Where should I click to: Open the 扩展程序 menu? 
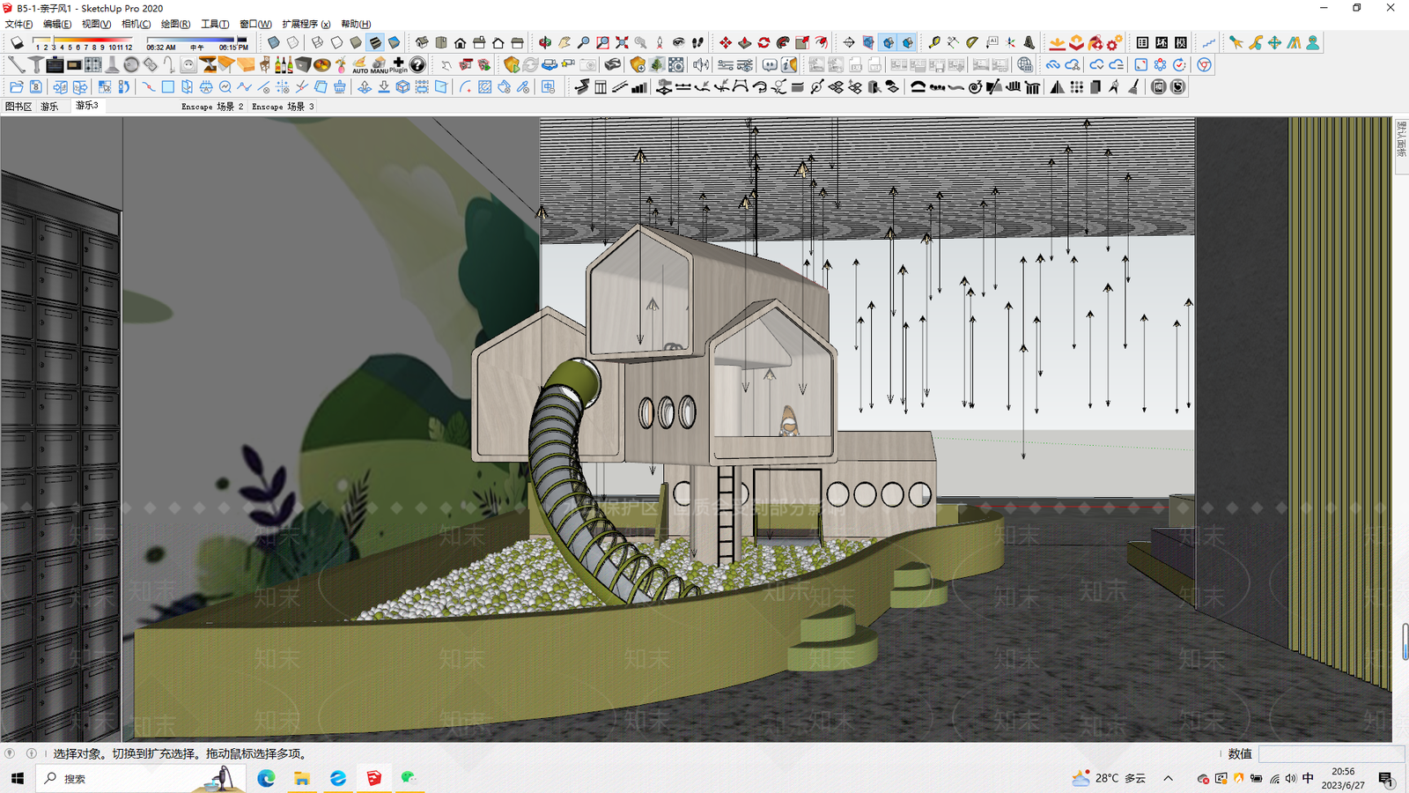click(306, 24)
